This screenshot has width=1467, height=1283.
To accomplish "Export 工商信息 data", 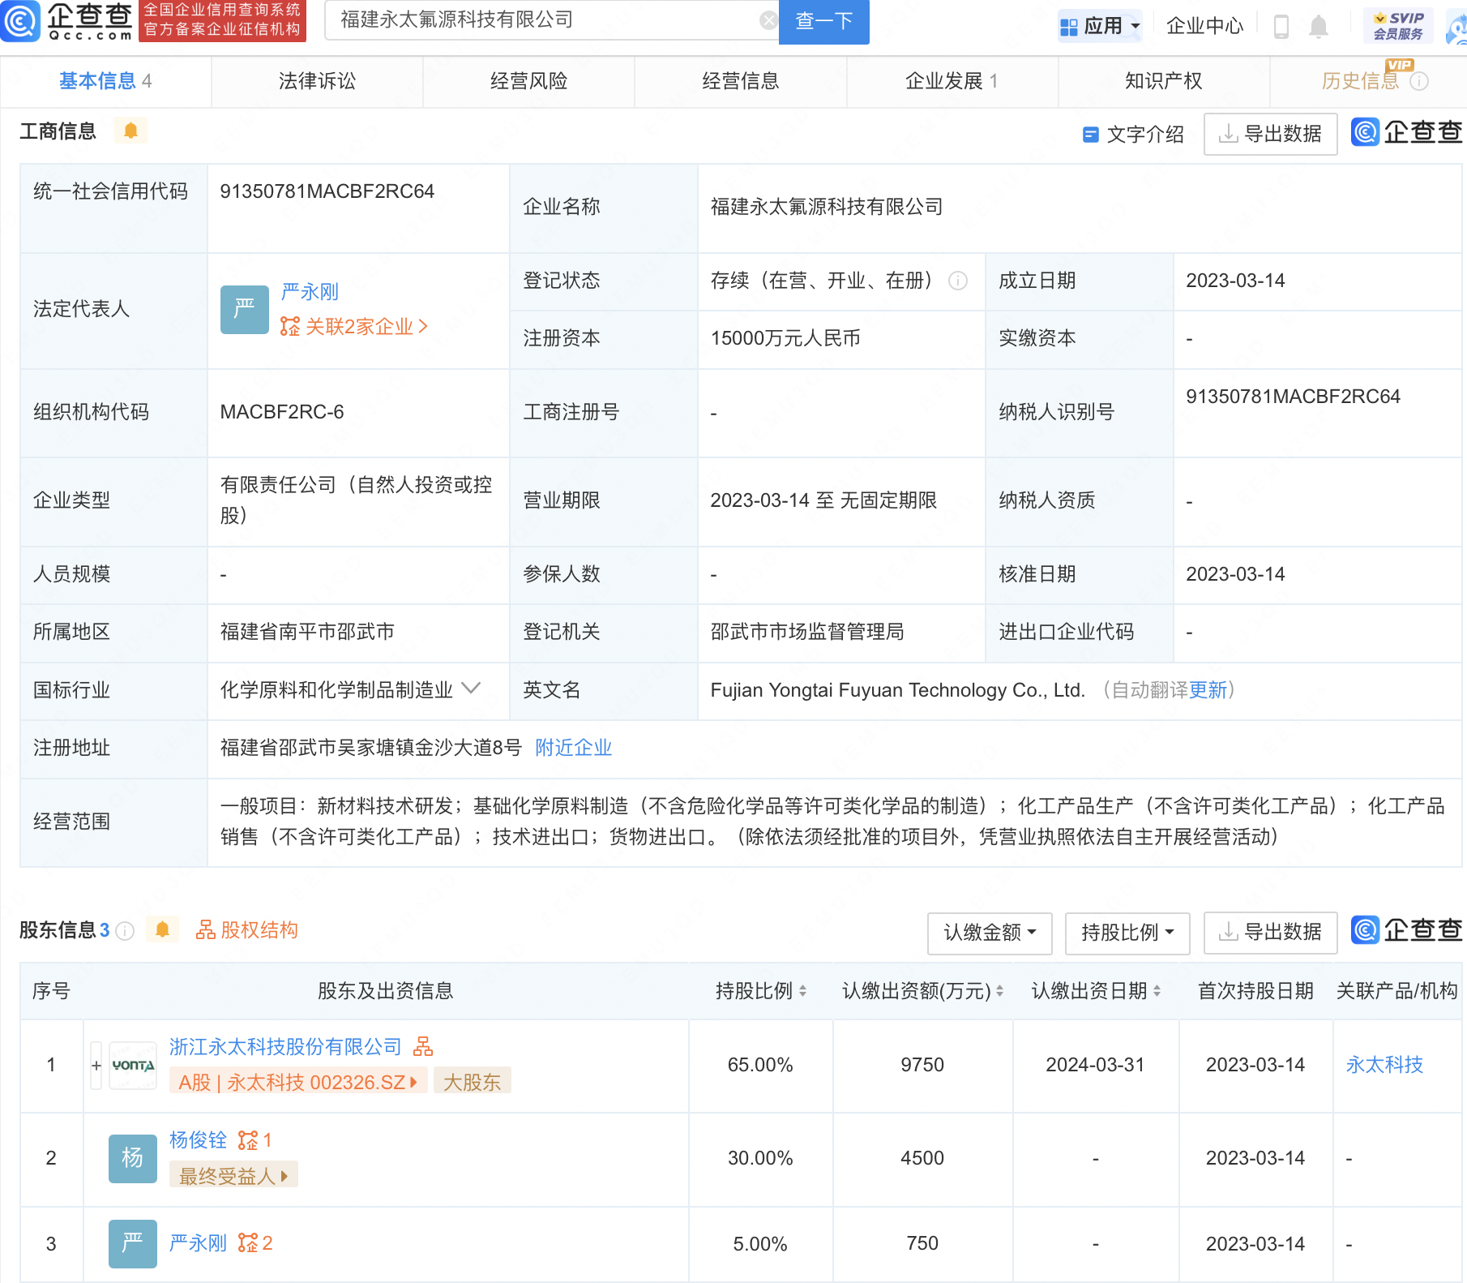I will coord(1270,134).
